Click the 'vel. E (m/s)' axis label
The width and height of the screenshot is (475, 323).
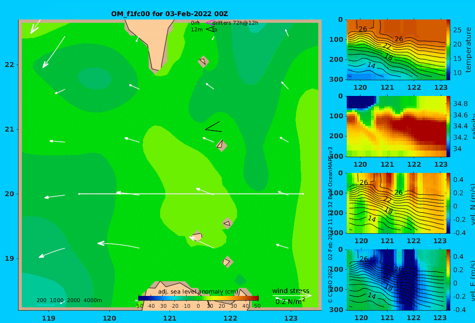click(x=472, y=281)
